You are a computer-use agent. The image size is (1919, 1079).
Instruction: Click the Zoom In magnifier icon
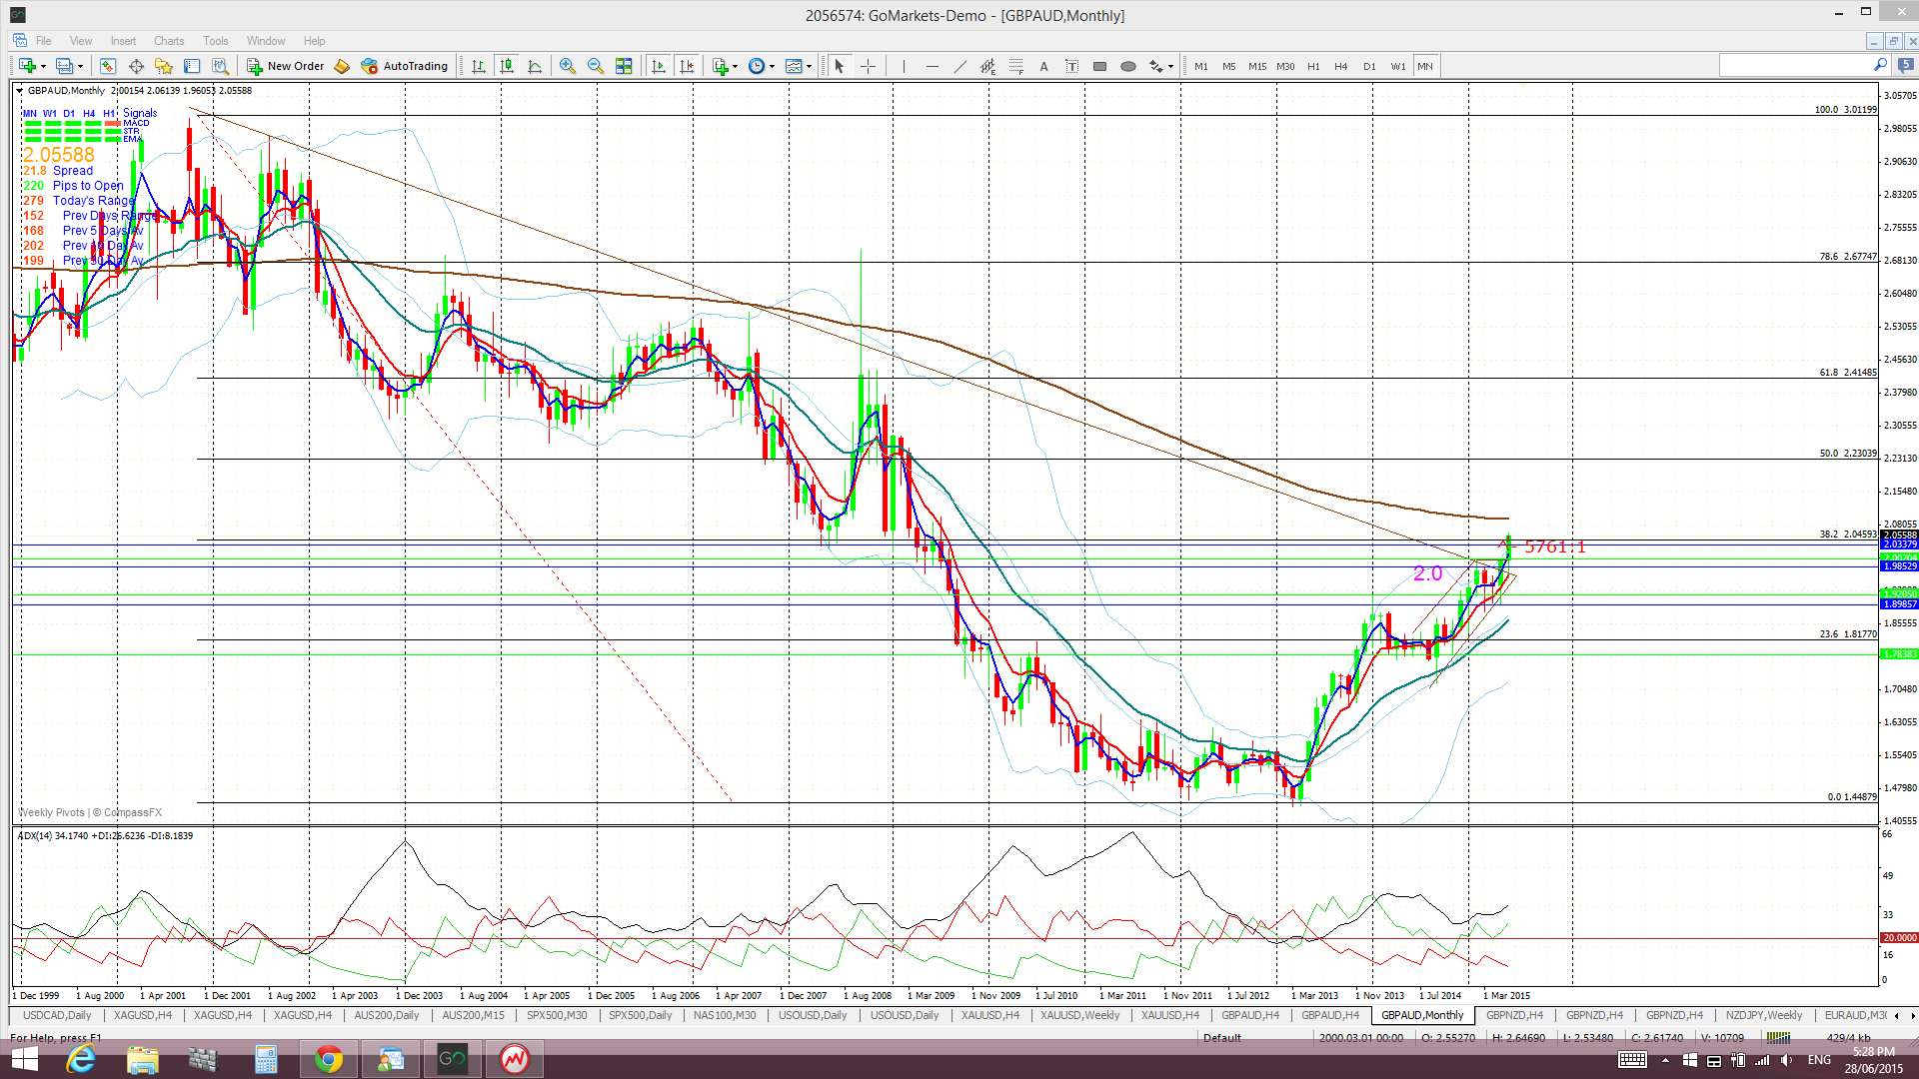tap(568, 66)
